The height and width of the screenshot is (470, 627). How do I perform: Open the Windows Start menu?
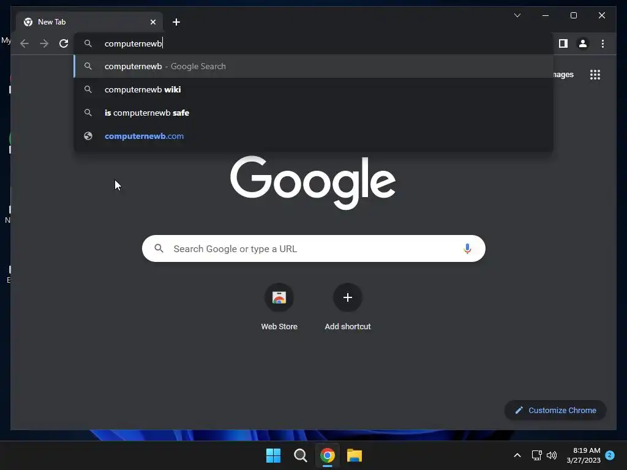pos(274,455)
